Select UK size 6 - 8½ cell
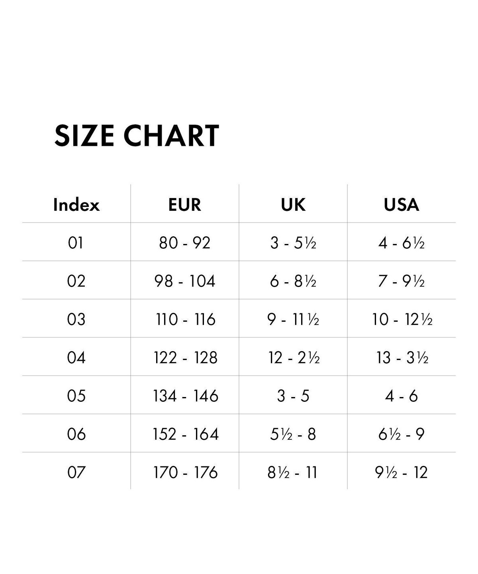 (x=293, y=281)
